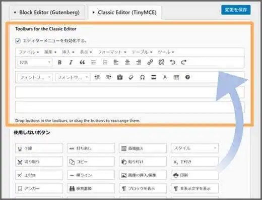
Task: Click the Text color A icon
Action: 165,77
